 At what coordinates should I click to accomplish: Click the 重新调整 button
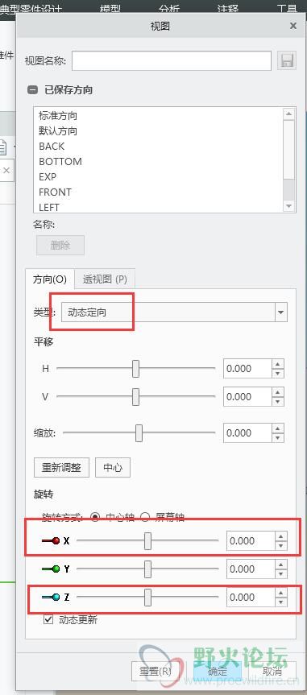click(61, 467)
